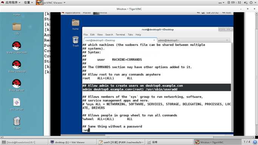Viewport: 258px width, 145px height.
Task: Open the 位置 places menu
Action: tap(28, 3)
